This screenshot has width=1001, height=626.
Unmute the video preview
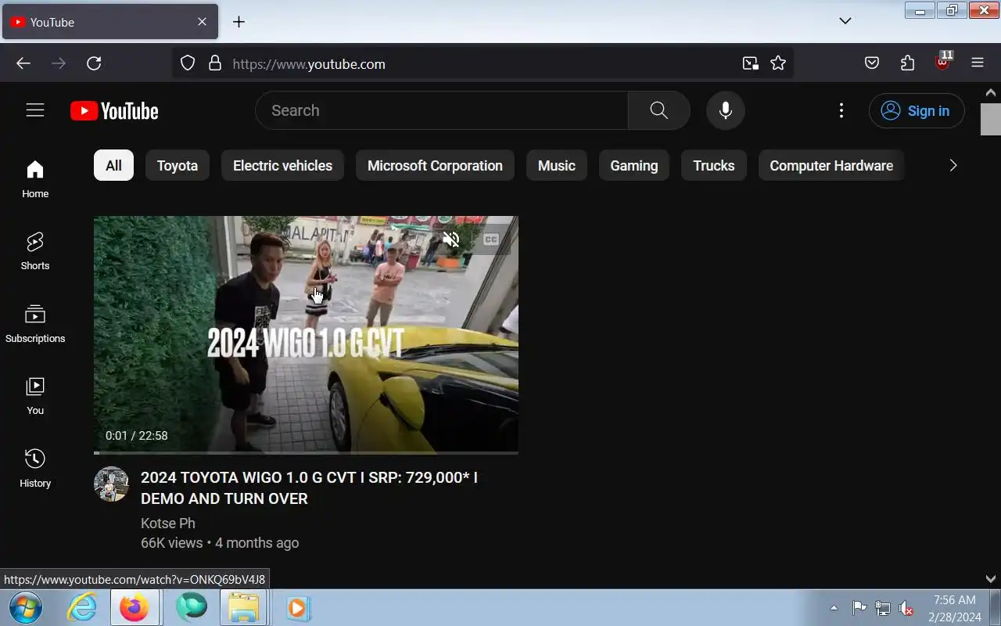coord(451,239)
